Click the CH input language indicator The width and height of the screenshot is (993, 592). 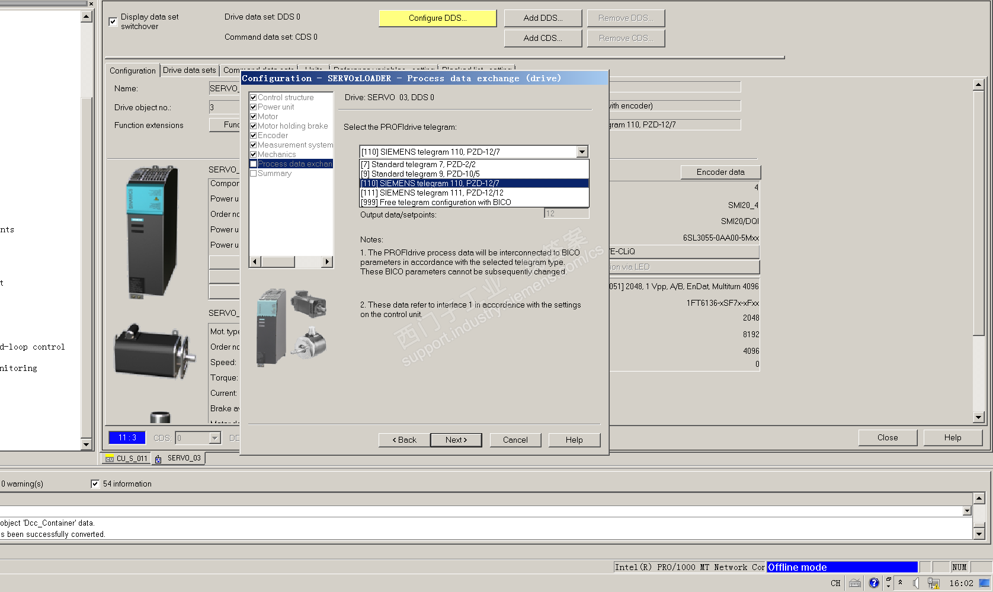point(835,583)
